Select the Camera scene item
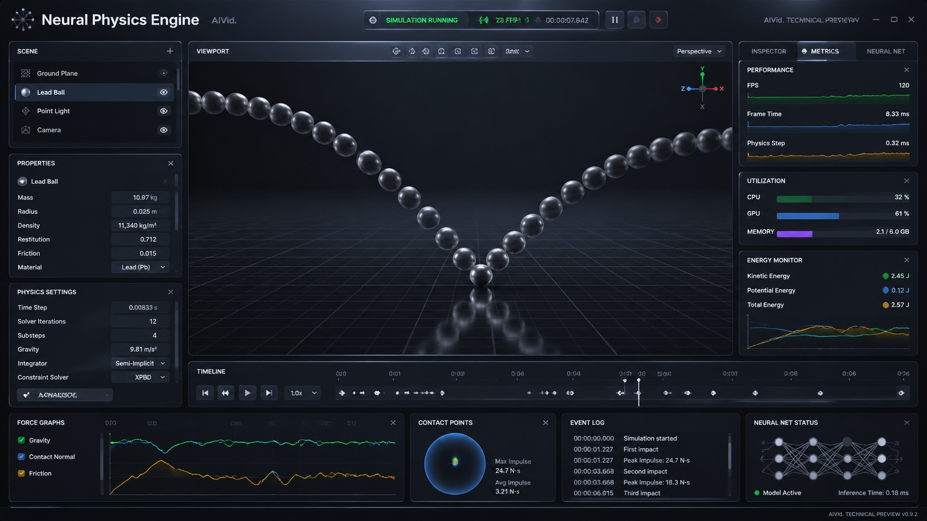Screen dimensions: 927x521 tap(94, 130)
